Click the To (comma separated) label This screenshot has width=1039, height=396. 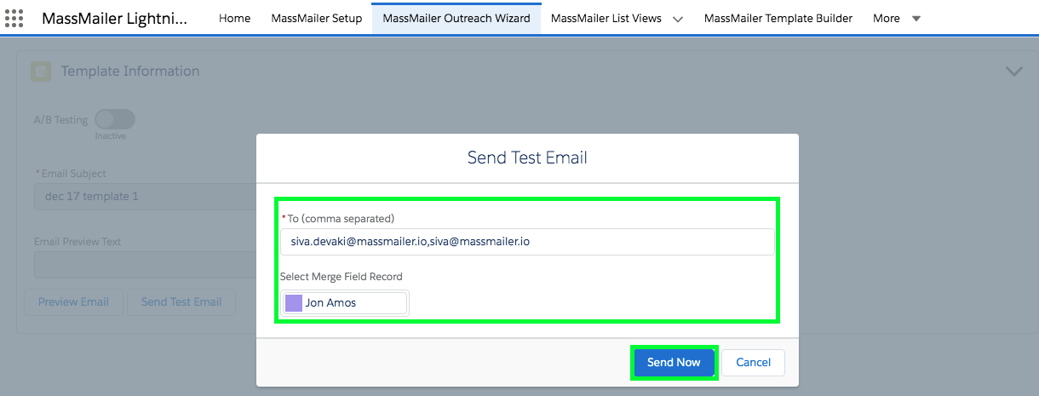click(341, 219)
